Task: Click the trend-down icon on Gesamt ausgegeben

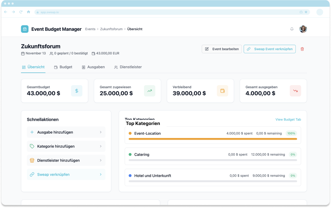Action: [295, 91]
